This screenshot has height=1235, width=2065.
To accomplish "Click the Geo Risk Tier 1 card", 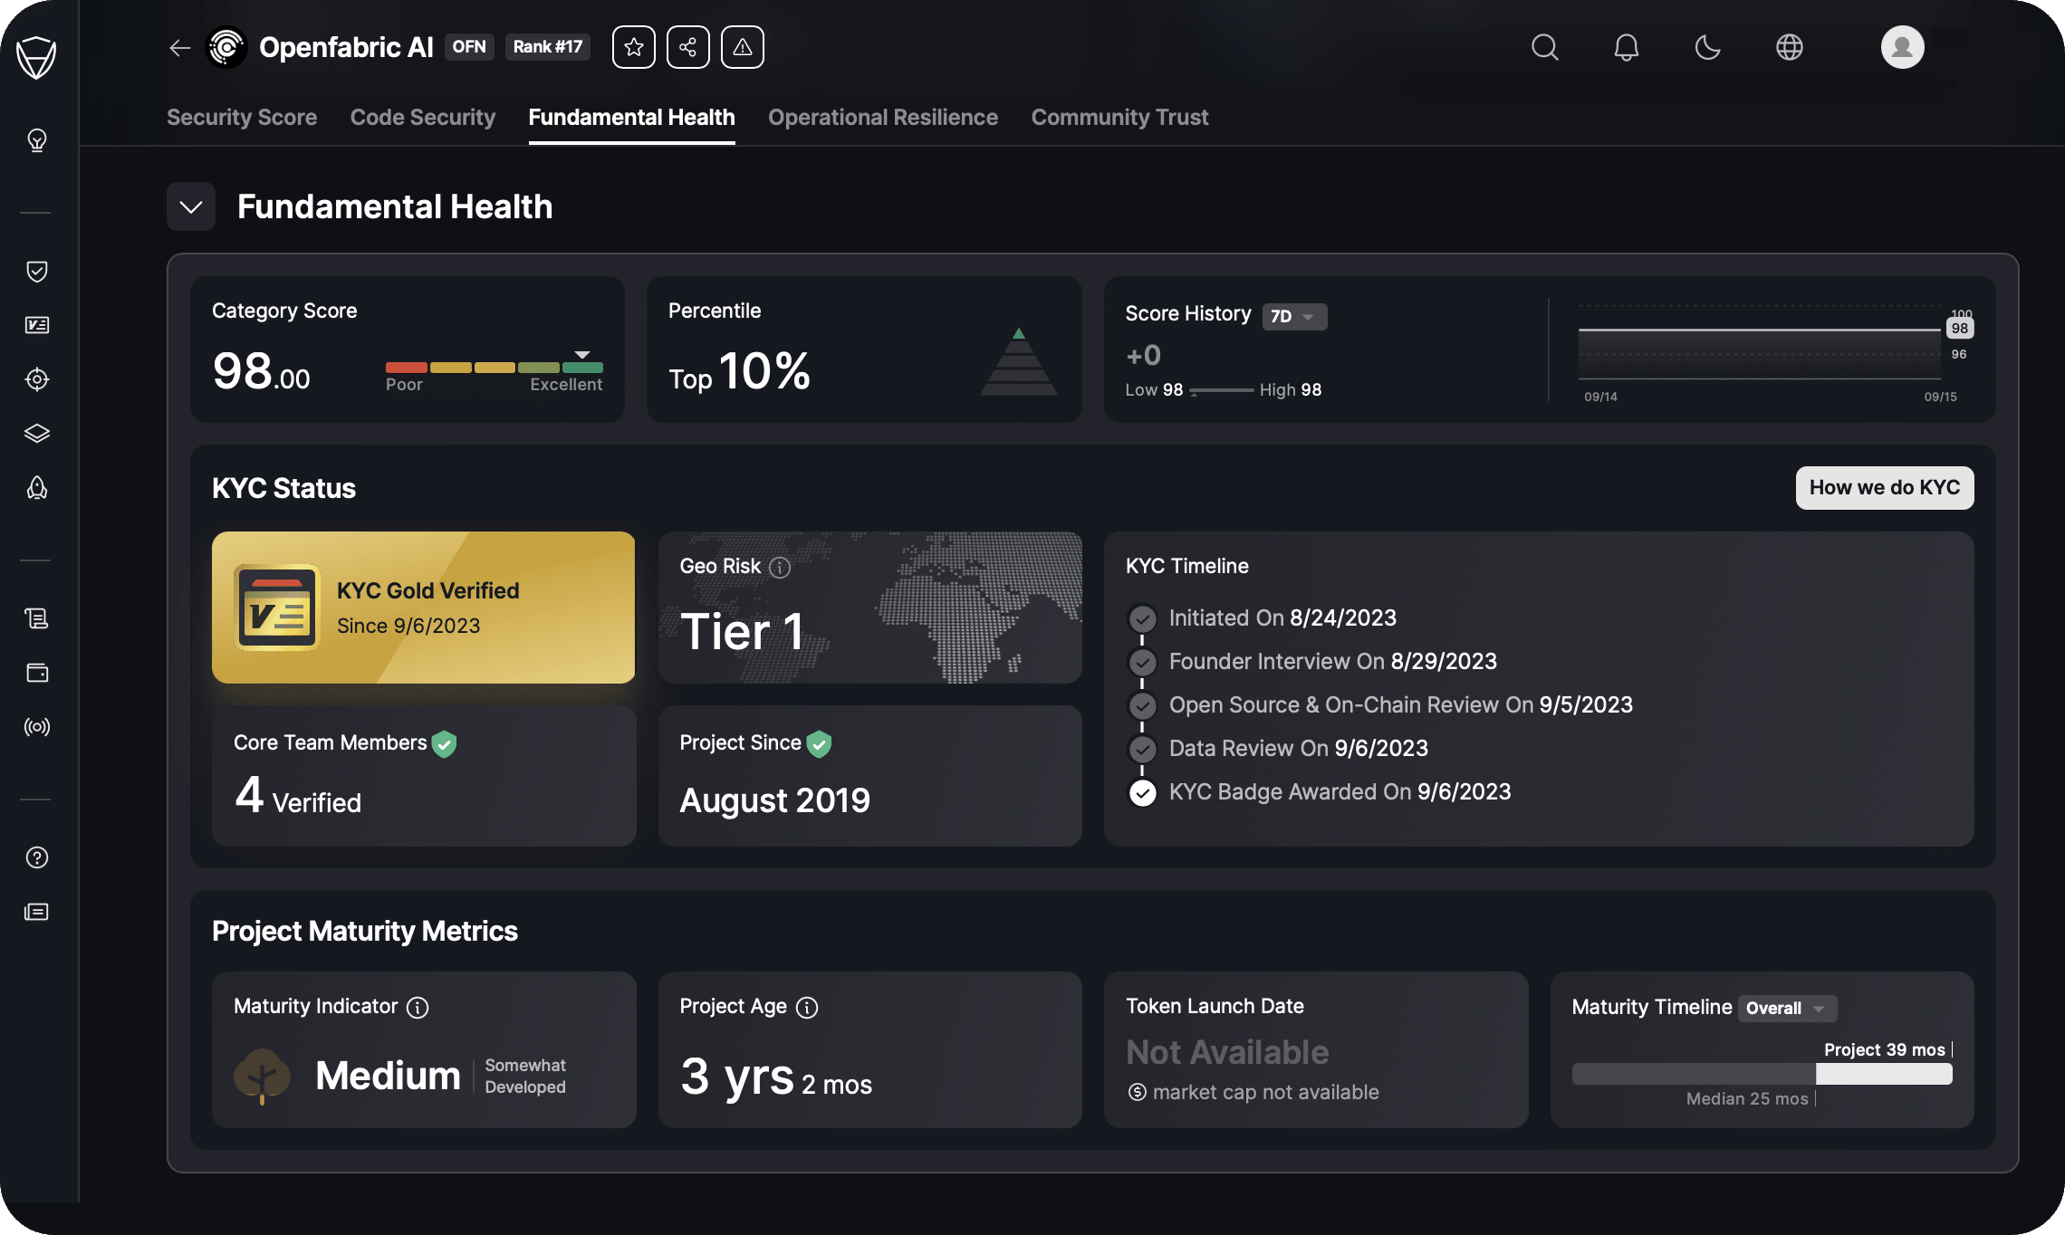I will pos(870,608).
